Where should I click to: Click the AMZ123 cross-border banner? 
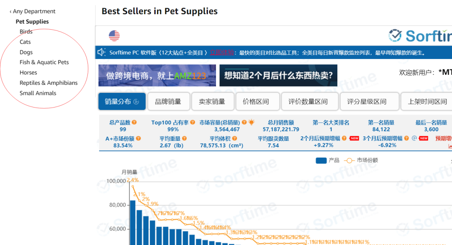tap(157, 76)
